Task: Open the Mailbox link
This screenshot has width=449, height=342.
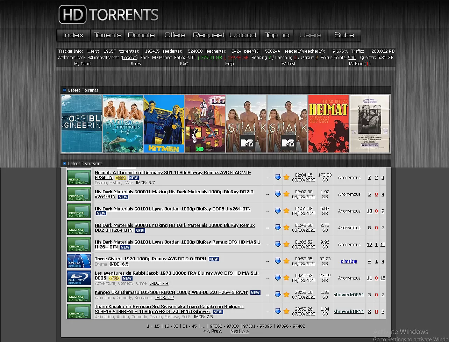Action: coord(356,64)
